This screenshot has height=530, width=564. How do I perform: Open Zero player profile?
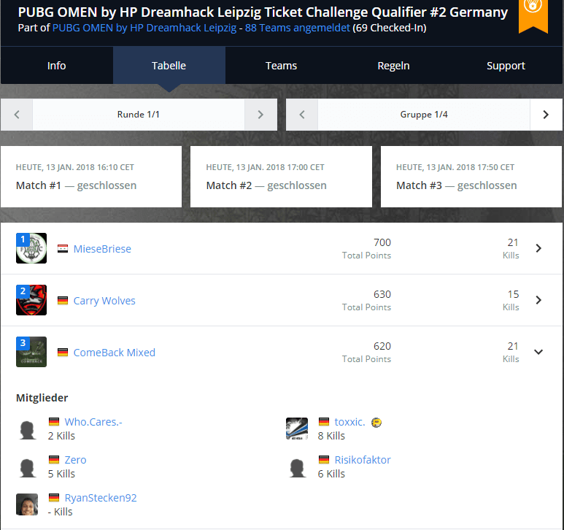coord(76,460)
